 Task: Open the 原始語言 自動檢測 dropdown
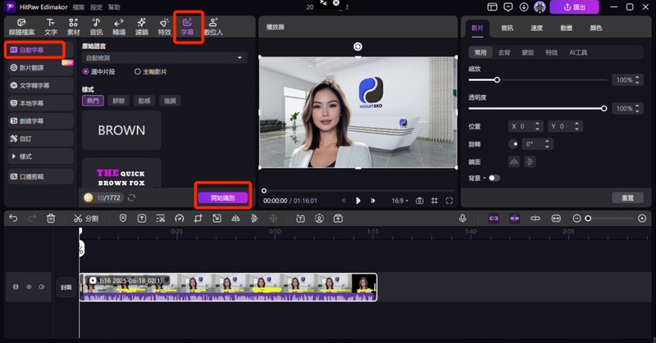click(164, 58)
